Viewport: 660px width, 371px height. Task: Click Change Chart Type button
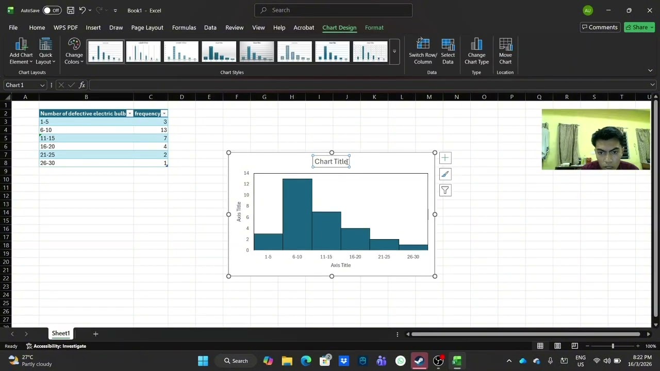tap(476, 52)
